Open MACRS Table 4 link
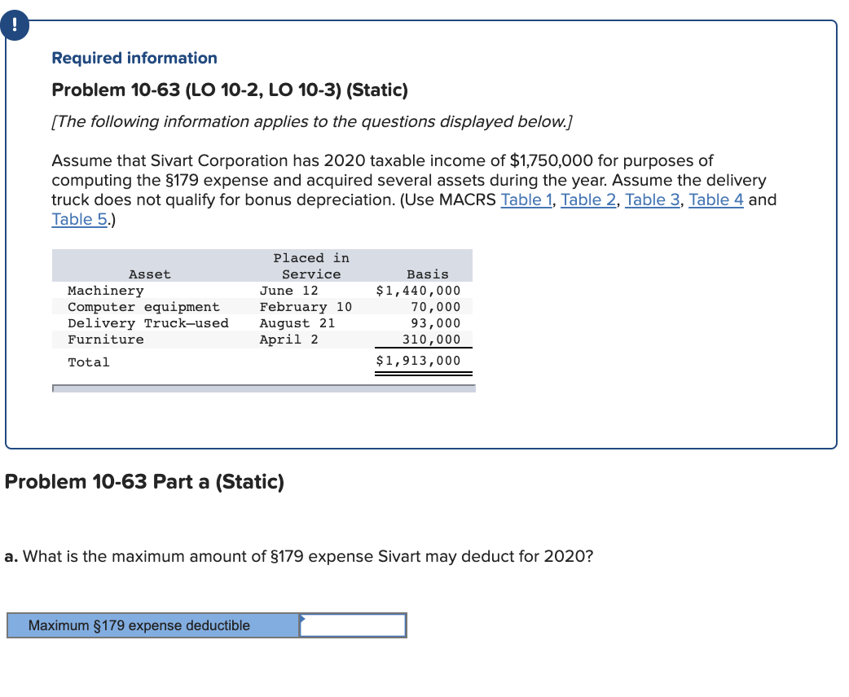The width and height of the screenshot is (849, 697). 715,199
